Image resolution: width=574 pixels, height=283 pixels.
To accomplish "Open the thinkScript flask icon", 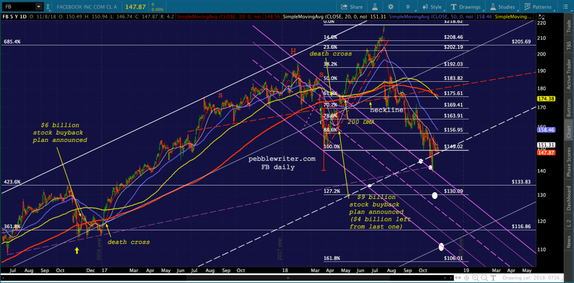I will pos(375,7).
